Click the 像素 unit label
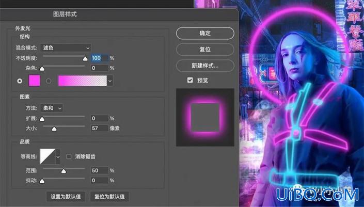 point(115,129)
